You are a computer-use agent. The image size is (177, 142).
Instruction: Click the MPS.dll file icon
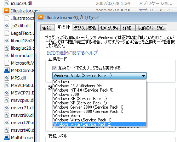[x=7, y=78]
